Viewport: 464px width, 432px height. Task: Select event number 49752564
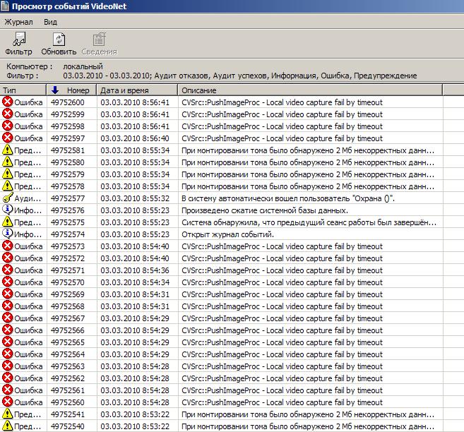pos(68,354)
